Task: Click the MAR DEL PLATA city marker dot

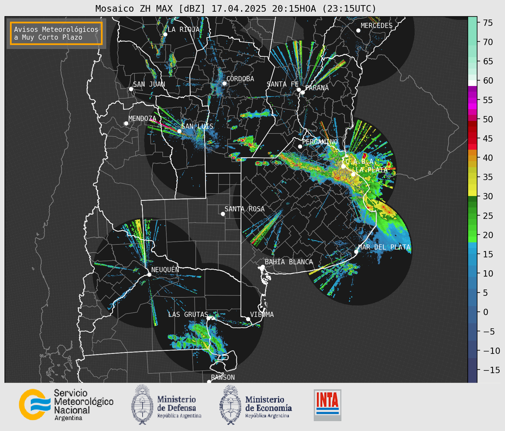Action: click(x=356, y=251)
